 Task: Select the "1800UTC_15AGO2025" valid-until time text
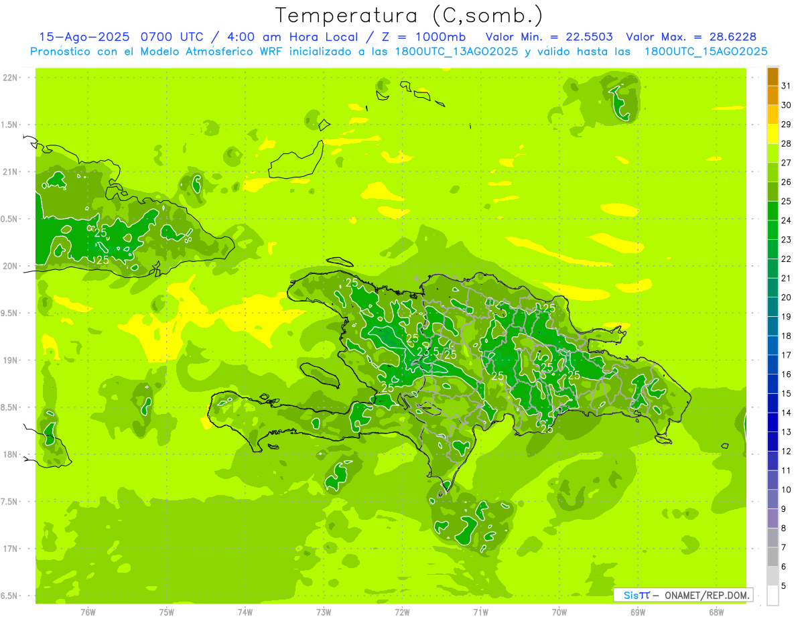706,52
